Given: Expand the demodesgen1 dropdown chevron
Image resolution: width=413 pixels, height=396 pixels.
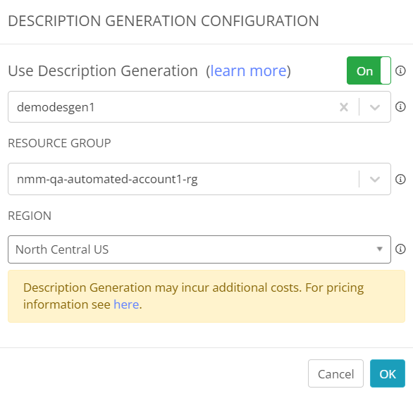Looking at the screenshot, I should click(x=374, y=107).
